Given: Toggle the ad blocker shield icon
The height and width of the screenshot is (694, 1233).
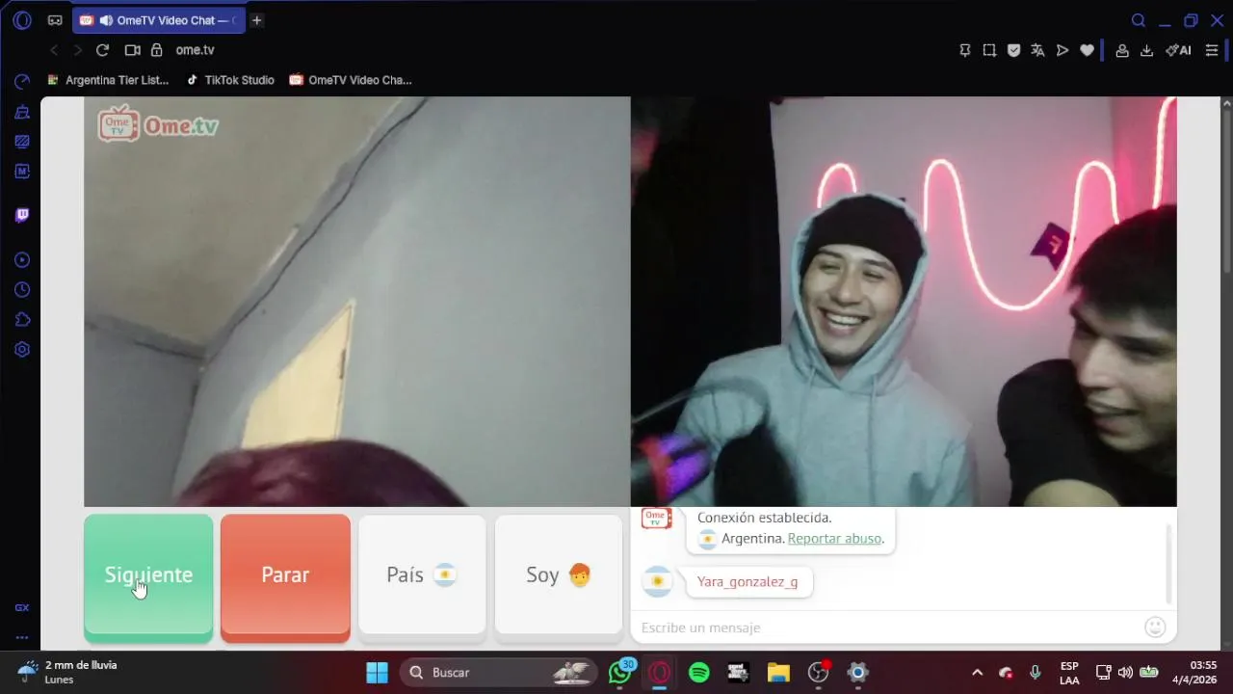Looking at the screenshot, I should (x=1013, y=50).
